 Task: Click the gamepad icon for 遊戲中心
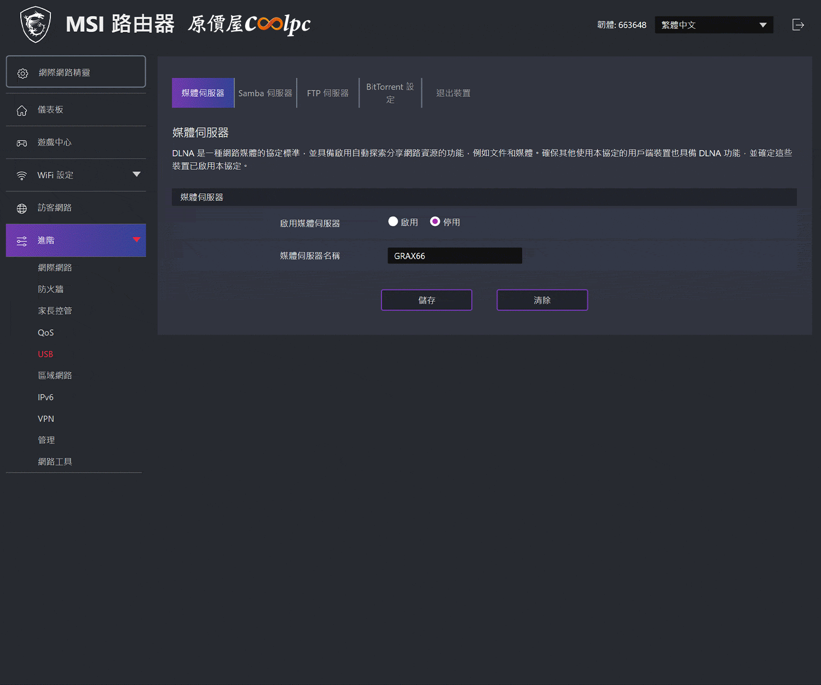(x=22, y=143)
